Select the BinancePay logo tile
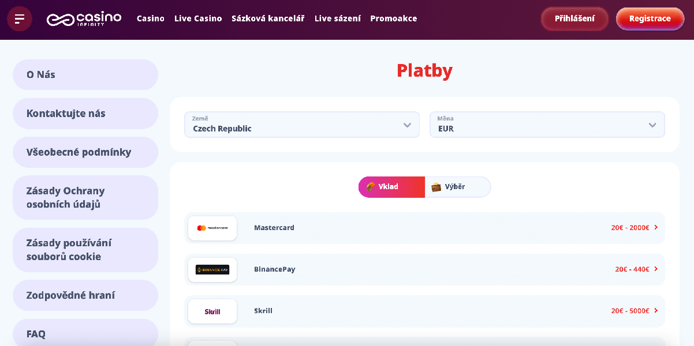Screen dimensions: 694x346 tap(212, 270)
